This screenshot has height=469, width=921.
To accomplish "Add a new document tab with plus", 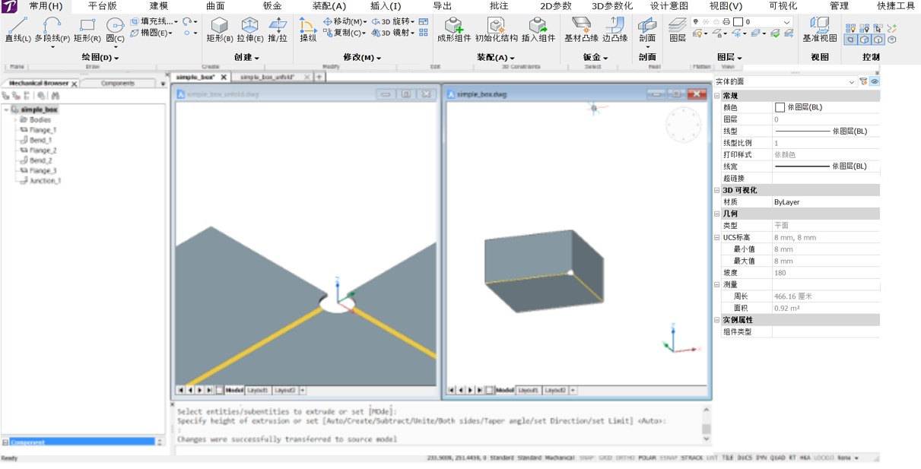I will (x=319, y=77).
